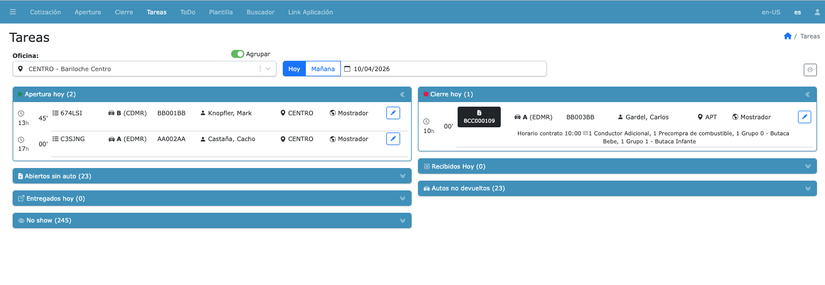The height and width of the screenshot is (285, 825).
Task: Click plate BB003BB
Action: click(x=580, y=117)
